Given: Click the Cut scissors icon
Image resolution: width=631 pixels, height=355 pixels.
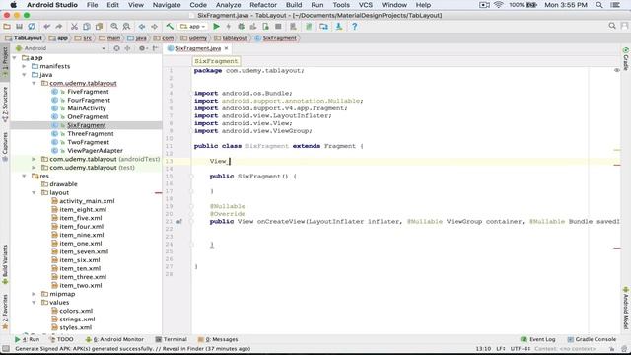Looking at the screenshot, I should tap(75, 27).
